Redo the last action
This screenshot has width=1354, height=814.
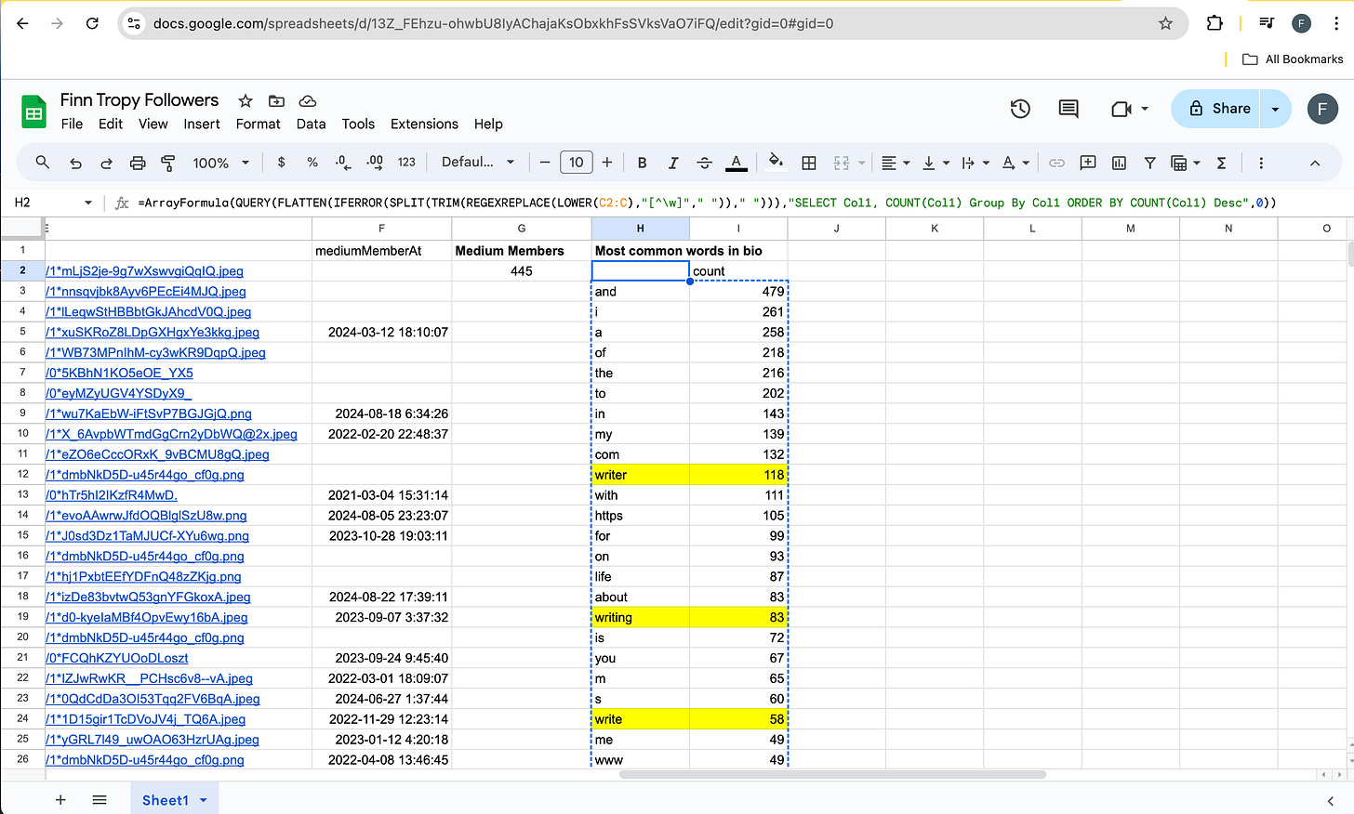click(x=106, y=163)
